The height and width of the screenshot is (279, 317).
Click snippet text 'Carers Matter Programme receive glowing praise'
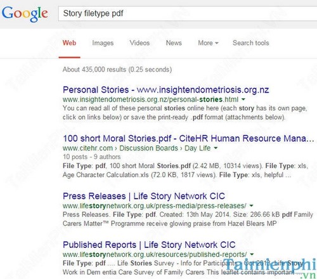pos(136,223)
